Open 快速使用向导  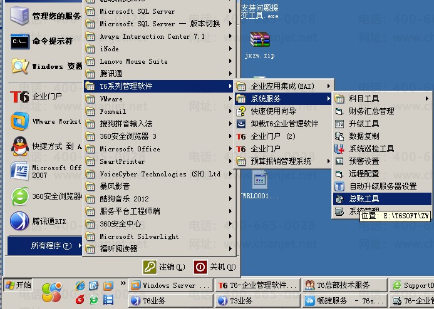[x=283, y=111]
